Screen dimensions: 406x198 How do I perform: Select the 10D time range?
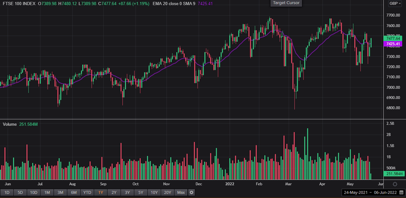34,192
